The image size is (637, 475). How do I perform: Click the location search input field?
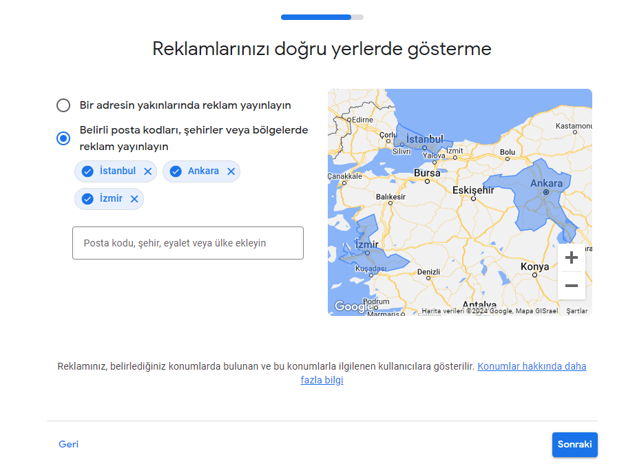187,243
